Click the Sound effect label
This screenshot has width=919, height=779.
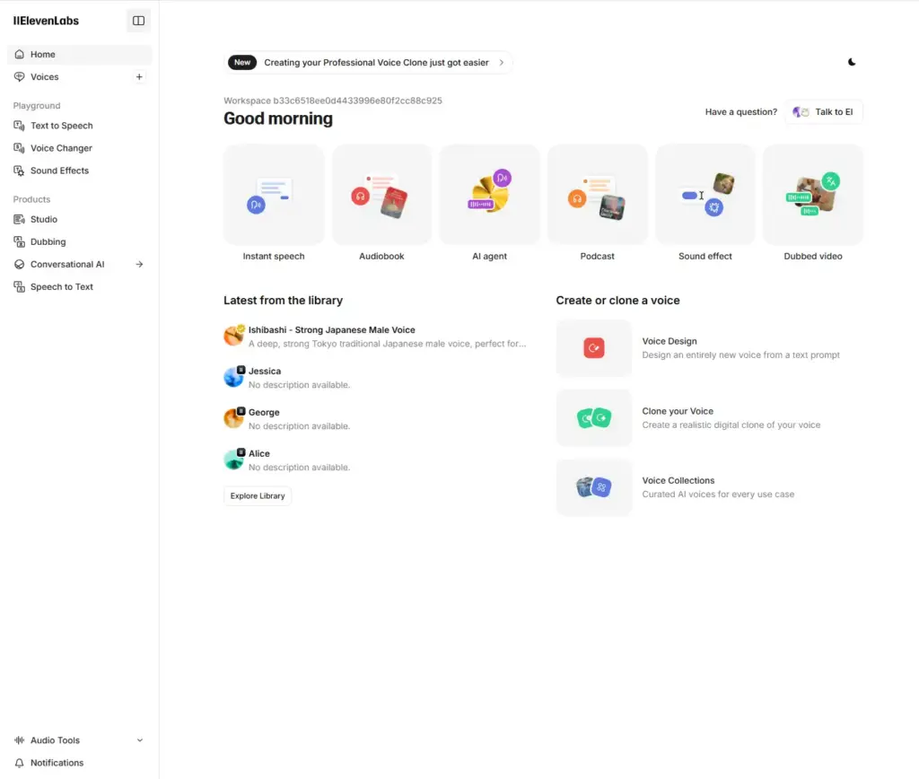(705, 256)
